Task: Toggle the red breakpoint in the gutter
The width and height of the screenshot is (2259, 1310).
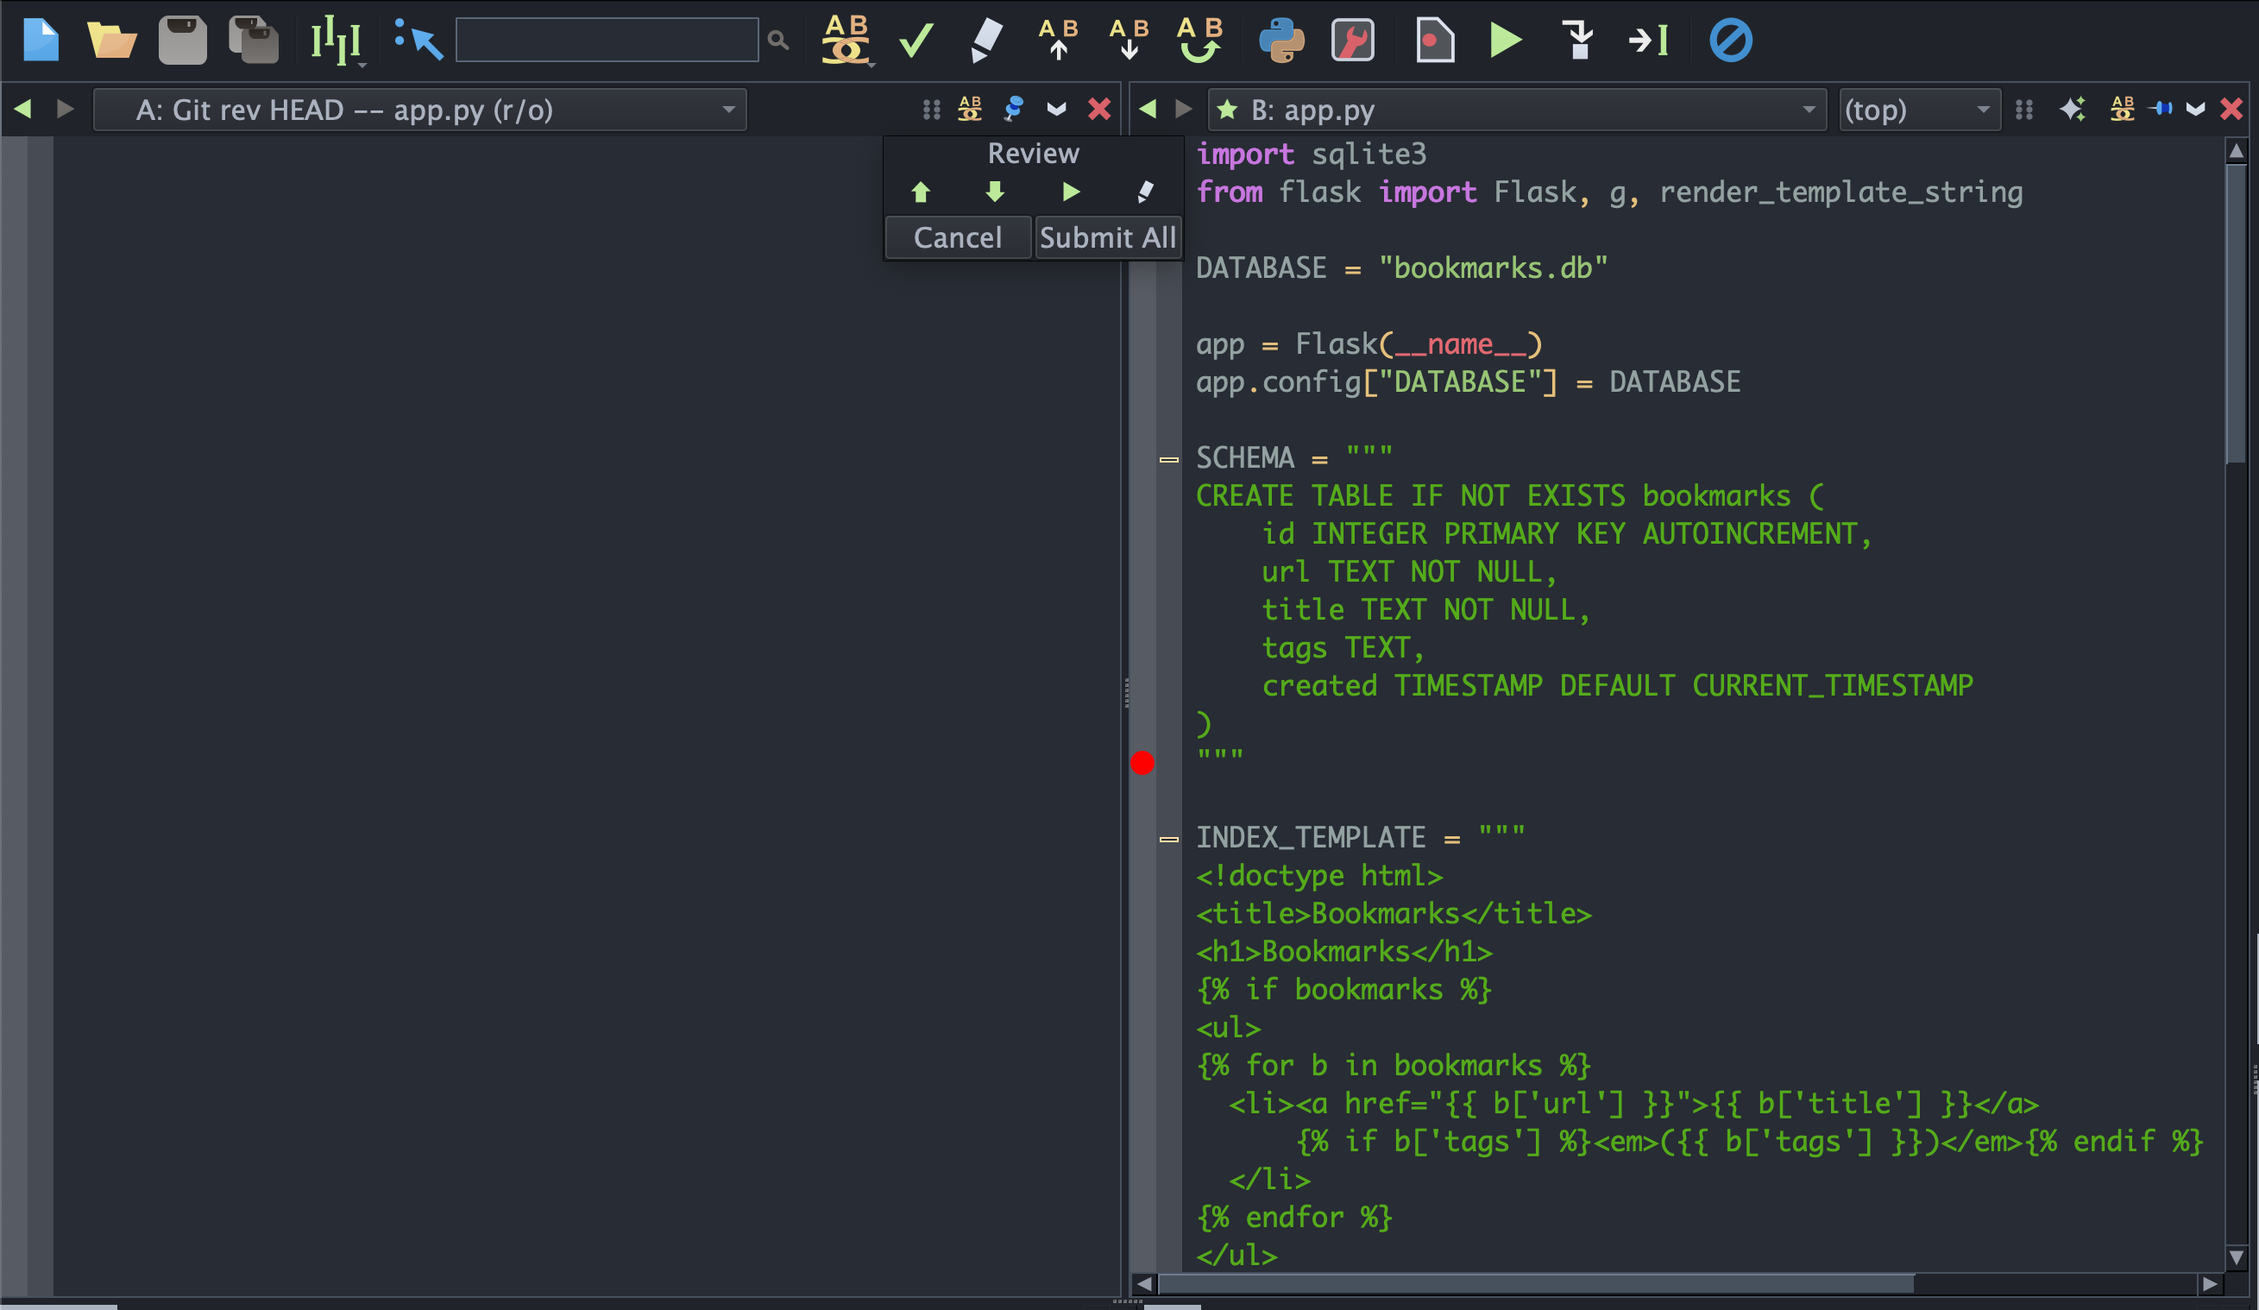Action: [1142, 763]
